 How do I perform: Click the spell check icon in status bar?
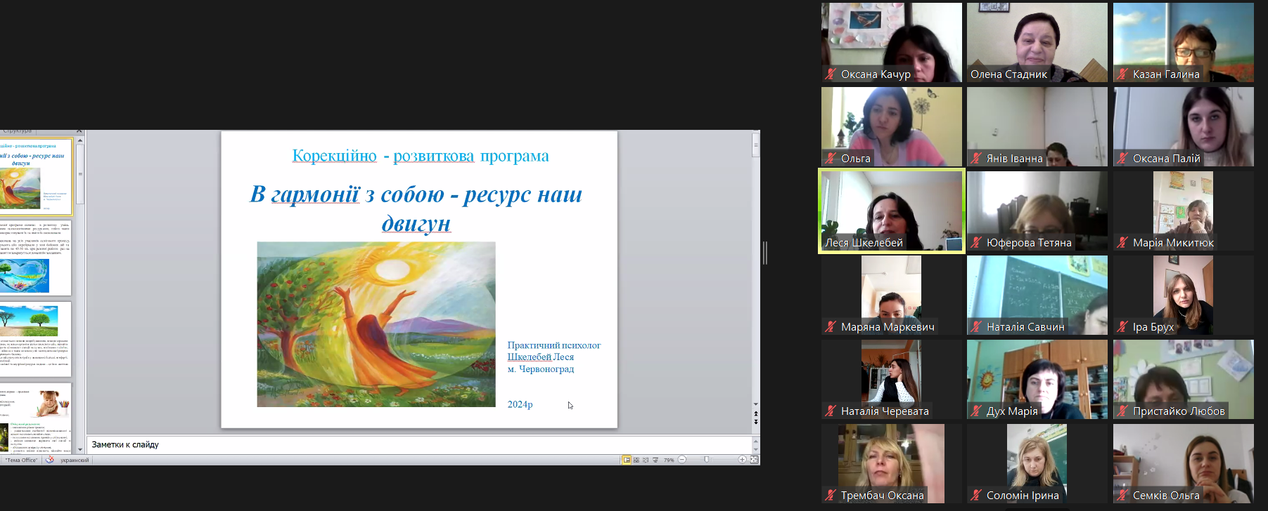click(x=49, y=460)
